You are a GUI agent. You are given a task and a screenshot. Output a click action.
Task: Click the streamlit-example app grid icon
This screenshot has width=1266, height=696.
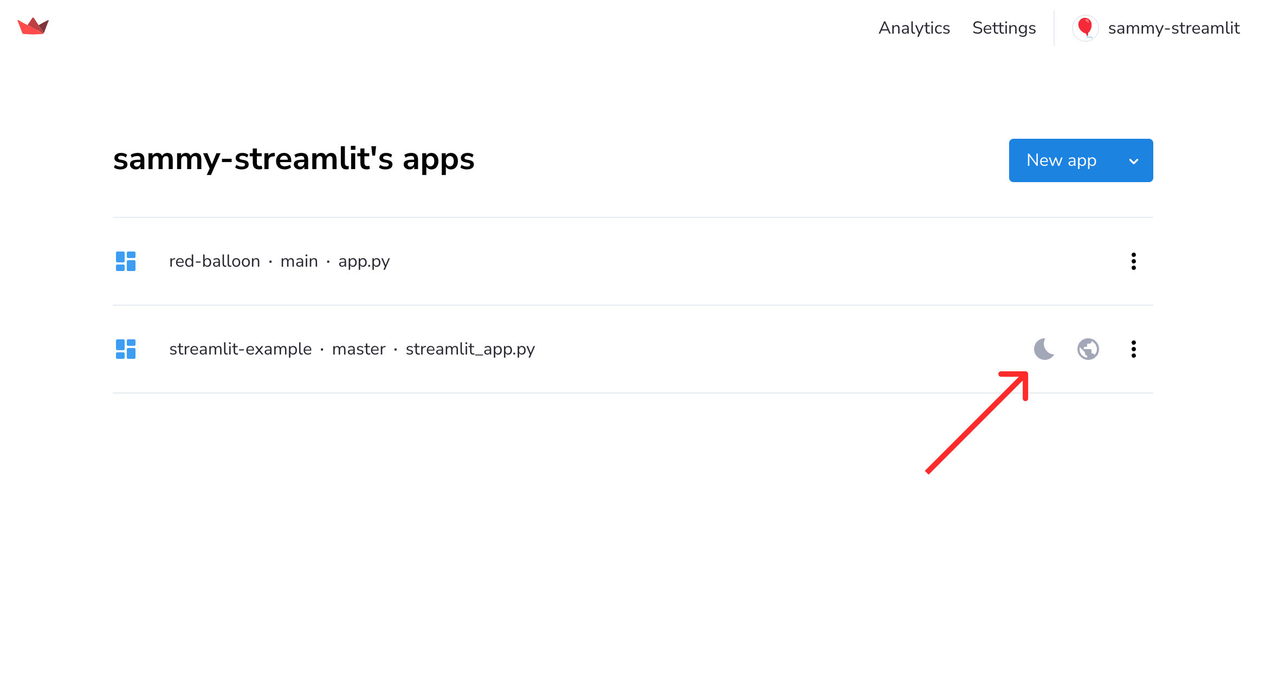pos(126,349)
